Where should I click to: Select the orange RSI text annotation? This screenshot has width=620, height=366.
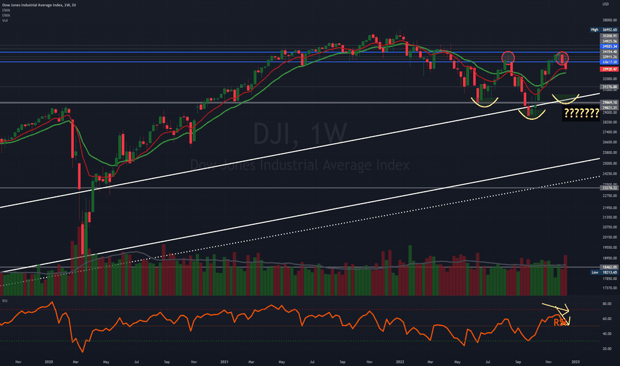pyautogui.click(x=559, y=323)
